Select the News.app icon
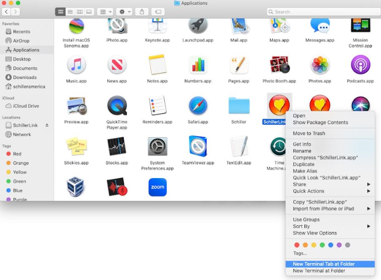The width and height of the screenshot is (381, 280). (x=117, y=65)
